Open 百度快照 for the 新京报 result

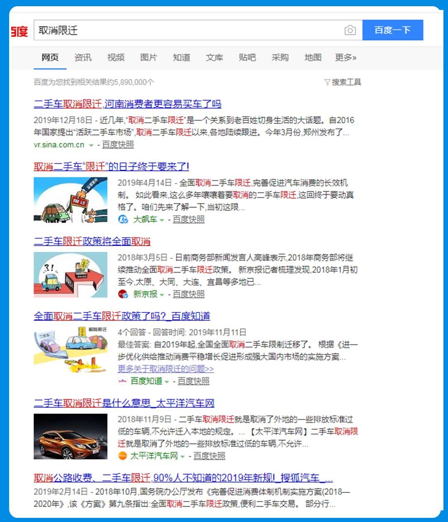pos(188,294)
